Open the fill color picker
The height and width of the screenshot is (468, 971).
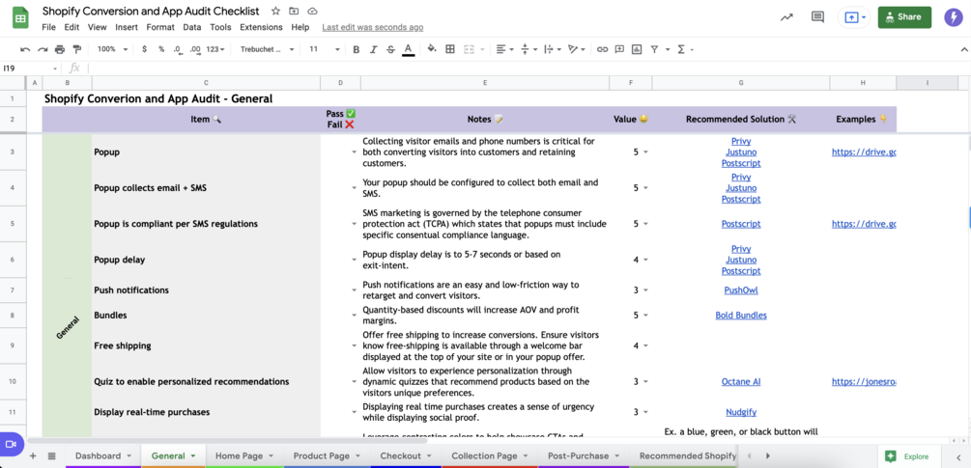click(432, 49)
